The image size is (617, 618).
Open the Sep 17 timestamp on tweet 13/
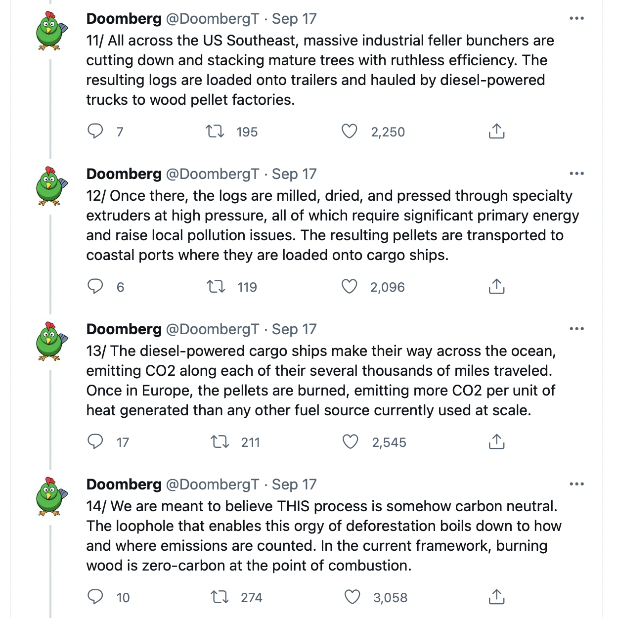(x=294, y=329)
